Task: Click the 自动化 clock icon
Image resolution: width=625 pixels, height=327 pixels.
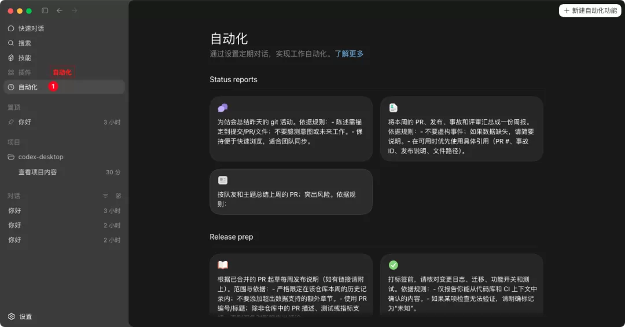Action: (x=11, y=87)
